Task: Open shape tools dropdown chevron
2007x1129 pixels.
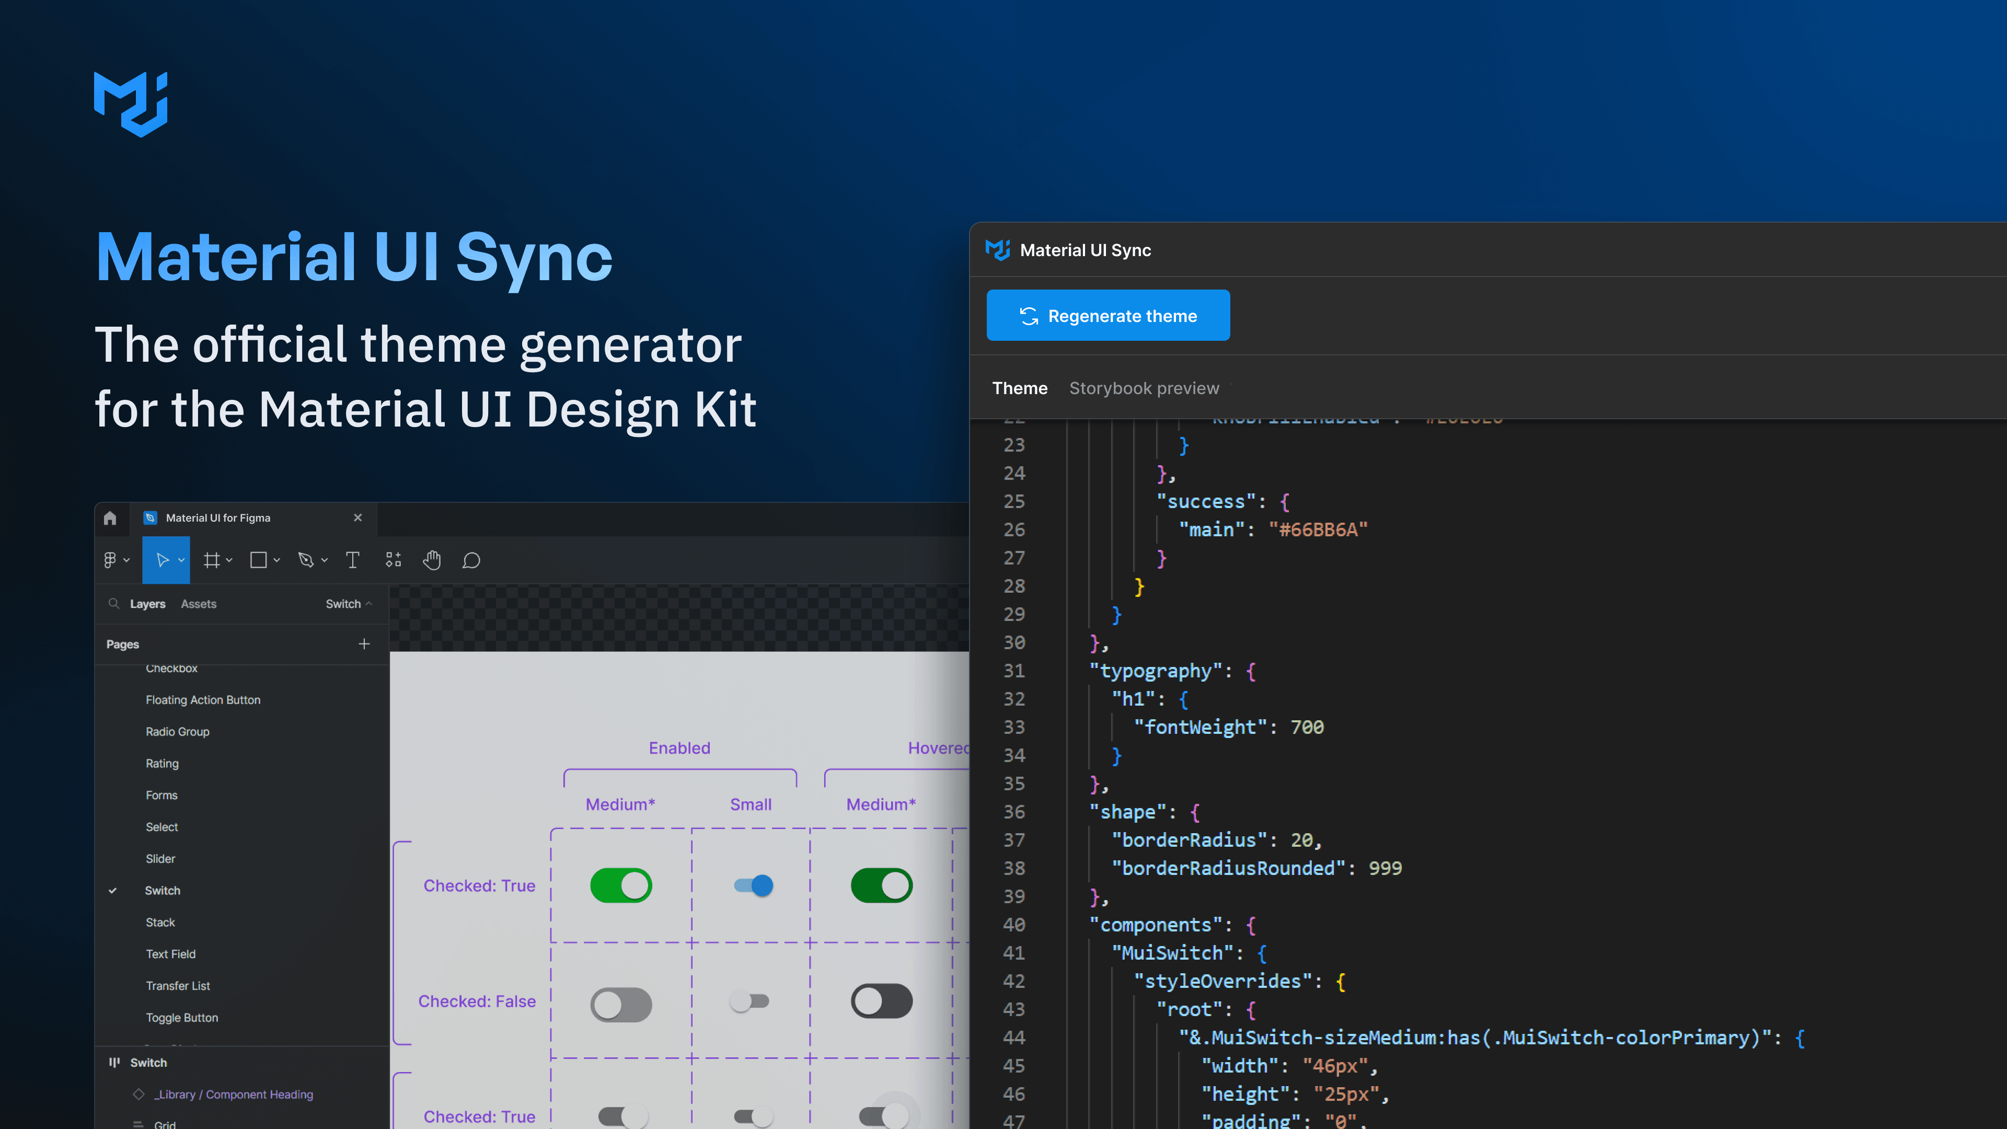Action: [x=276, y=560]
